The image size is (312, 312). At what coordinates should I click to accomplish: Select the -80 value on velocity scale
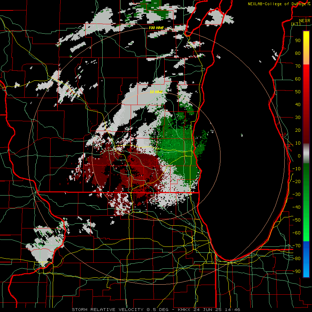pos(296,259)
